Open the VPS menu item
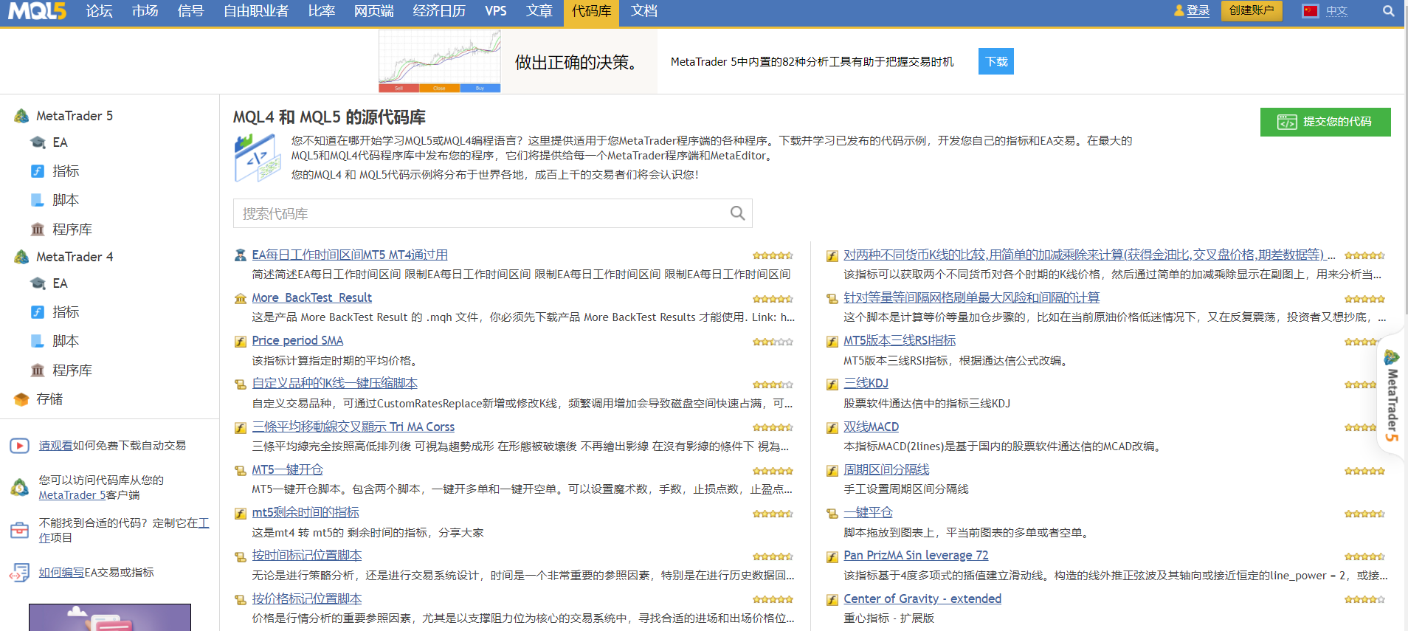The image size is (1408, 631). (x=496, y=11)
